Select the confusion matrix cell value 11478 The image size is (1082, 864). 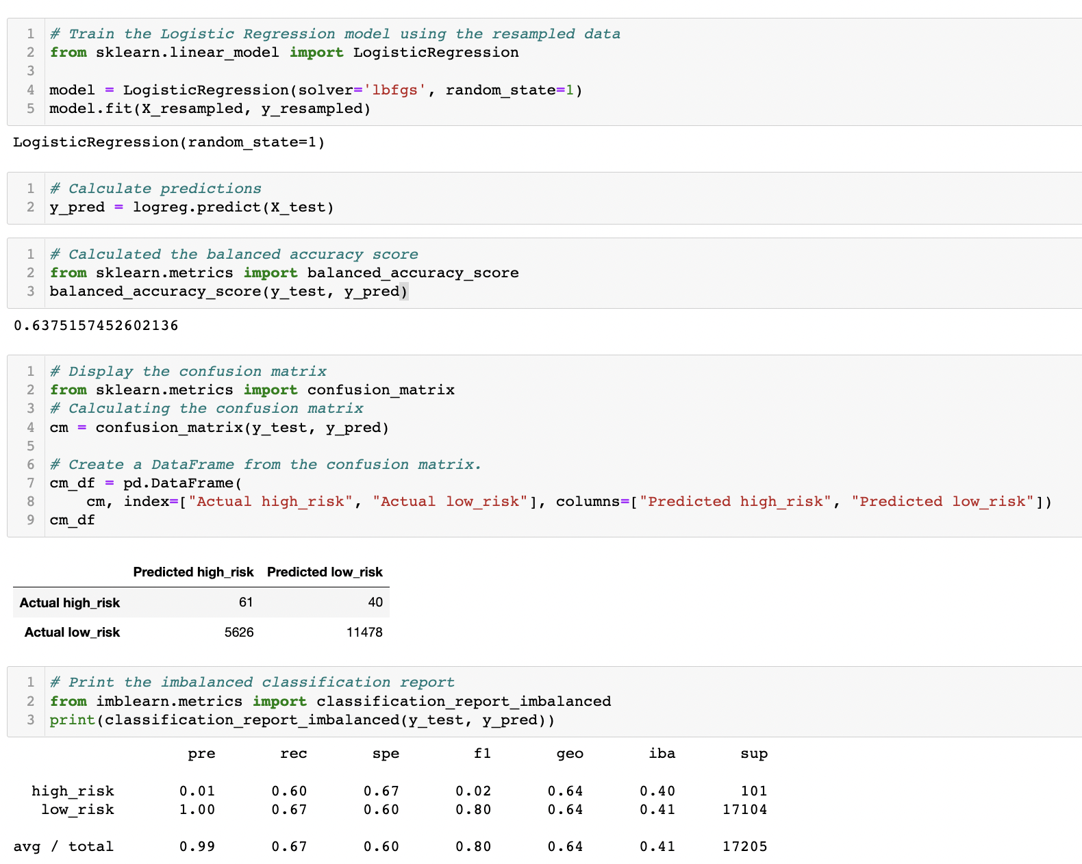pos(364,633)
